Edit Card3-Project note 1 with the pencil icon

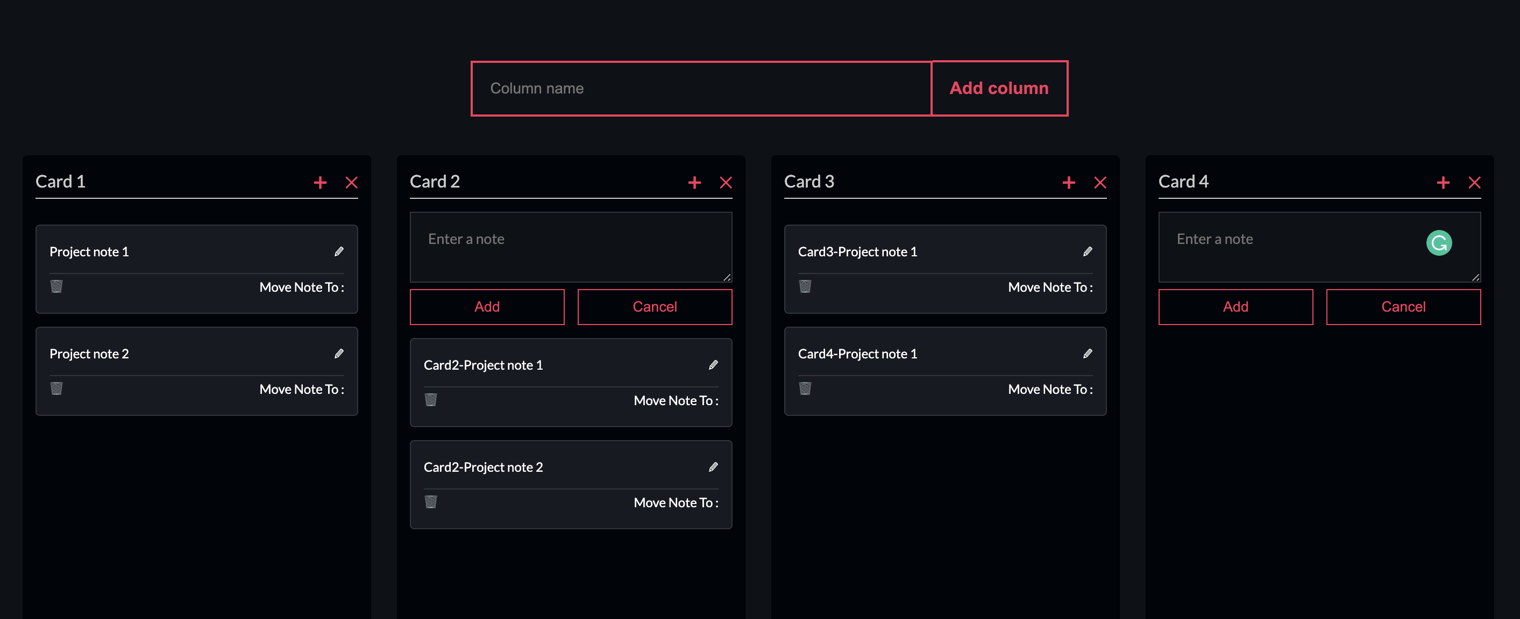point(1088,251)
